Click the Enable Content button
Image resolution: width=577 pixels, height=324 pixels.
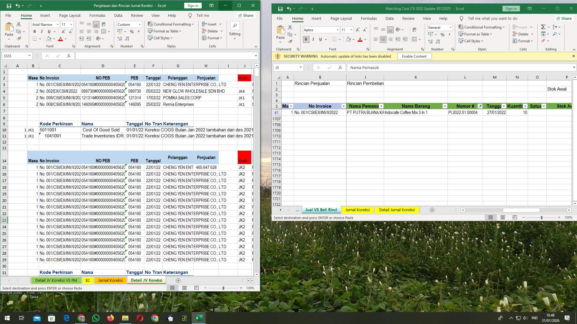414,56
